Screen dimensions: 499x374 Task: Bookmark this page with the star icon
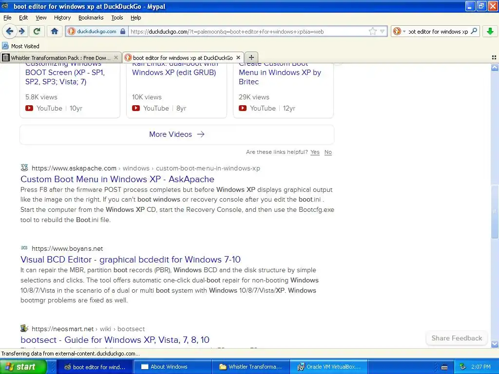point(372,31)
